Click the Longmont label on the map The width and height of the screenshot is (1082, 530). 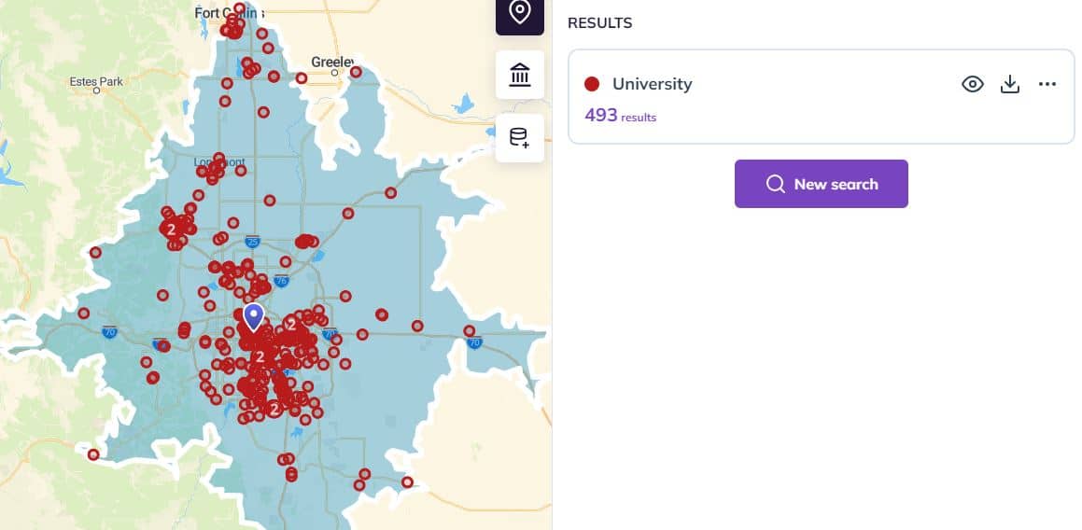click(x=219, y=162)
